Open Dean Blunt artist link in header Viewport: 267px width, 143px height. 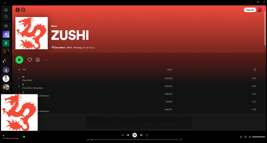pos(60,48)
